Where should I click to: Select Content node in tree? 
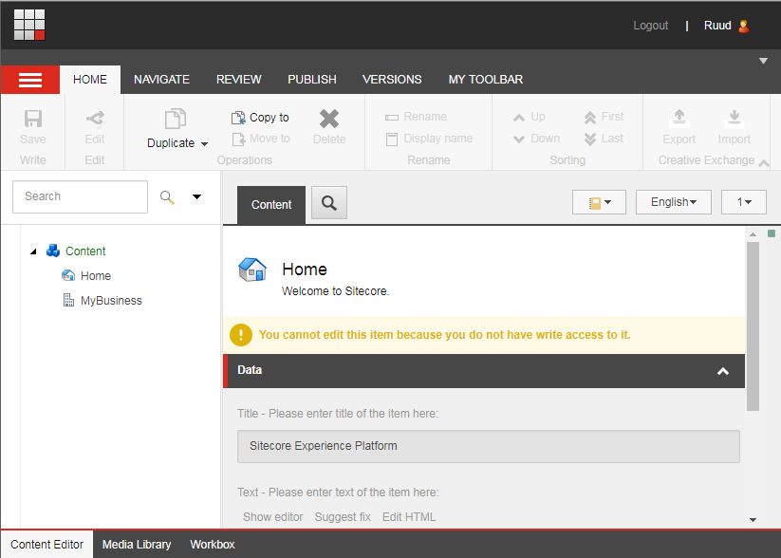(85, 251)
